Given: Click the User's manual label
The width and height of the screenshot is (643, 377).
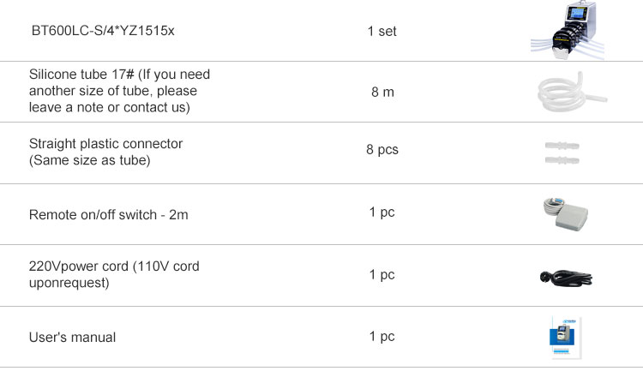Looking at the screenshot, I should (72, 338).
